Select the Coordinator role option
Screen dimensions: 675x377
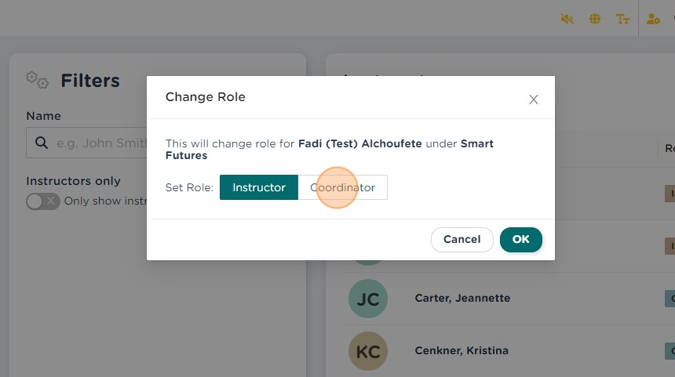[342, 187]
